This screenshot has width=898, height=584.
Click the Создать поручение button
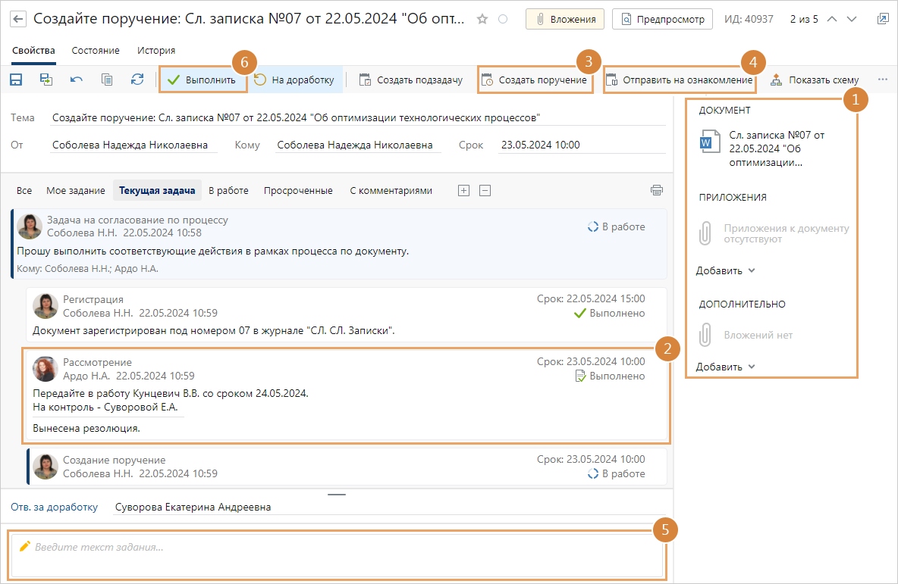coord(535,80)
